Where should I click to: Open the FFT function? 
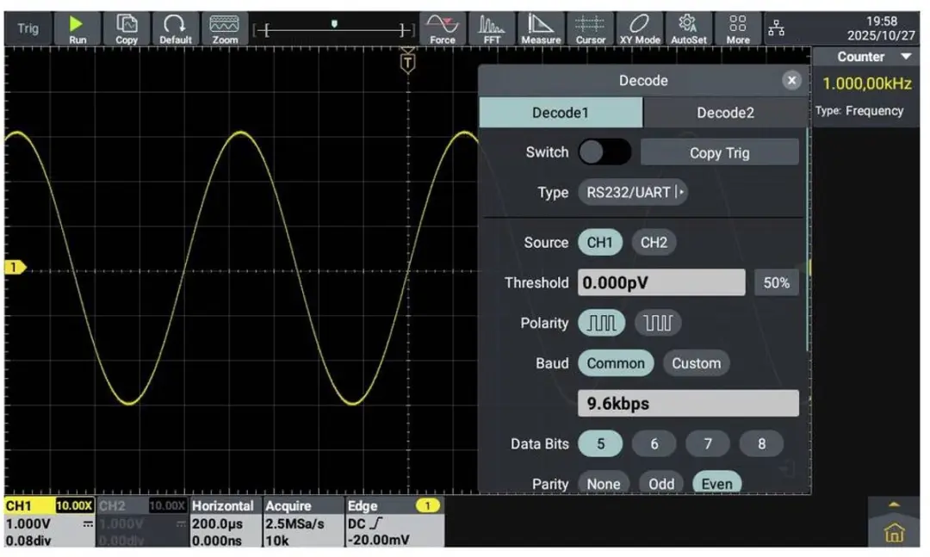492,28
